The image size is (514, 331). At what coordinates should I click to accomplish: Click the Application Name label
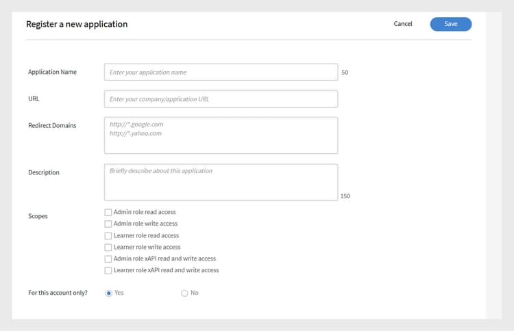click(x=52, y=72)
